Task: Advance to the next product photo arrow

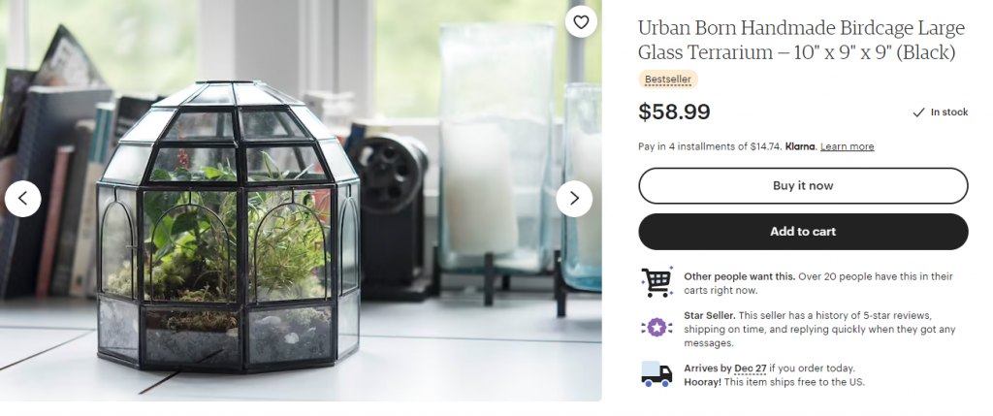Action: point(574,199)
